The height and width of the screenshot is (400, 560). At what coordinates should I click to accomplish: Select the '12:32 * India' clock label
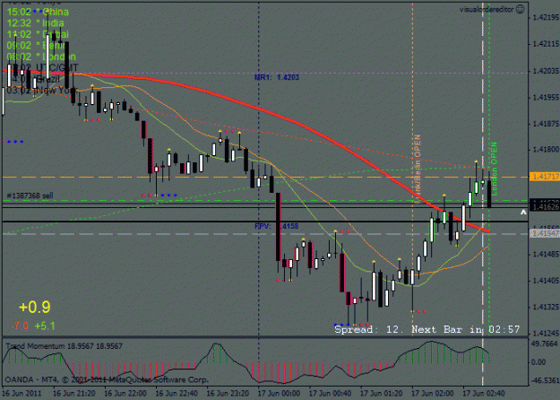point(35,23)
